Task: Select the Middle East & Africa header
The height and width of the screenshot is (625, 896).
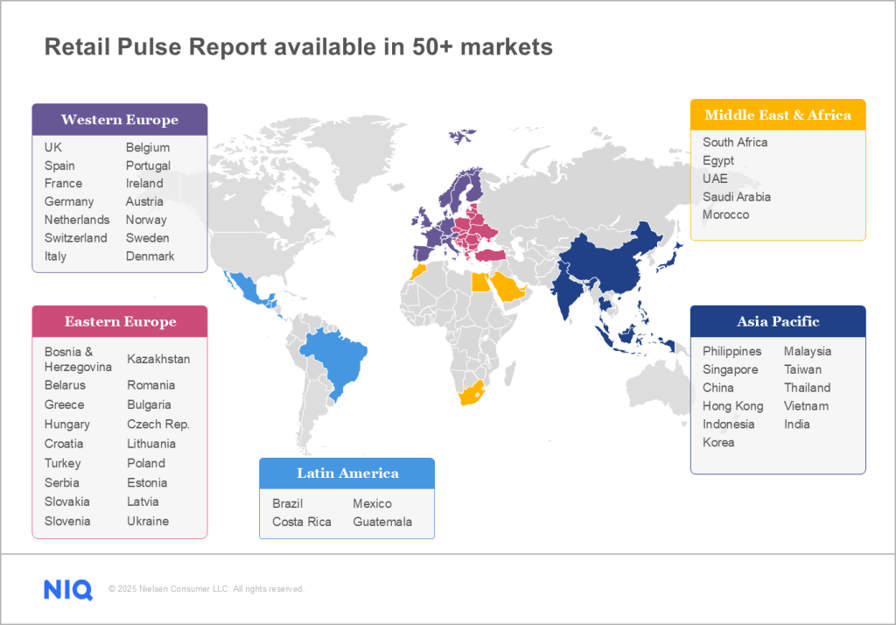Action: 778,115
